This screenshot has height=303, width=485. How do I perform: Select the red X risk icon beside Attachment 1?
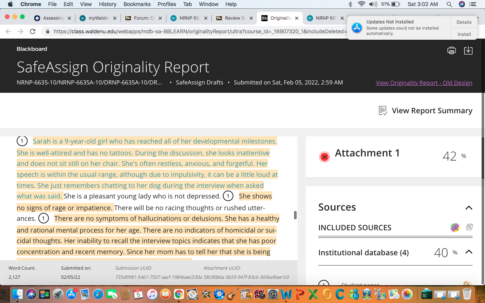click(324, 157)
